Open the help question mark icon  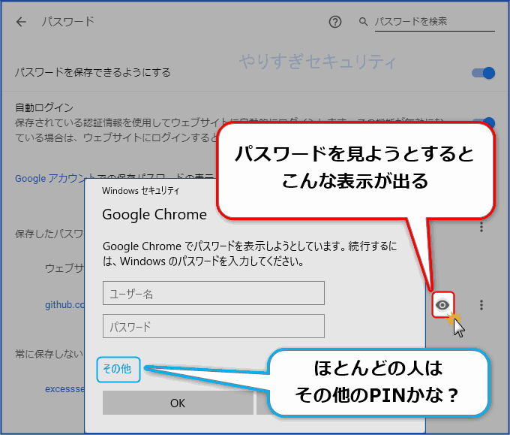click(x=335, y=22)
